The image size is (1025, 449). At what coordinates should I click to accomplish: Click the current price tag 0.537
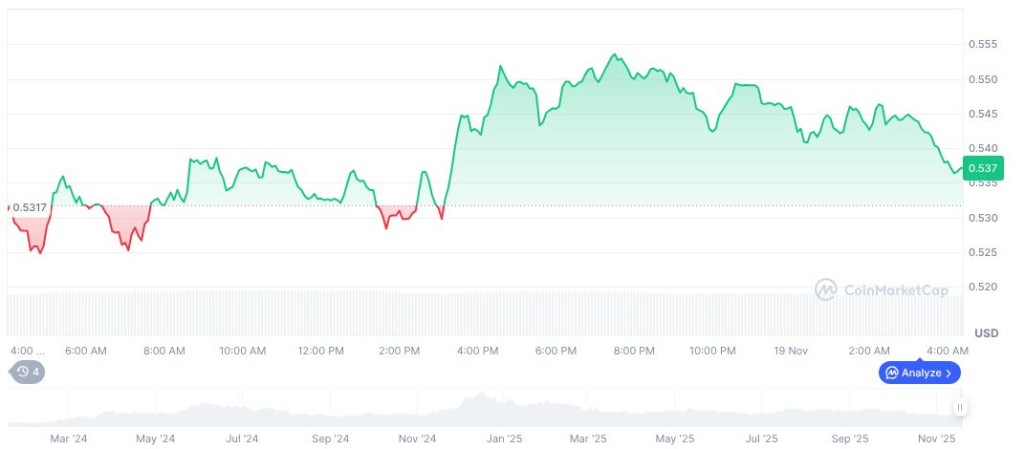click(983, 169)
